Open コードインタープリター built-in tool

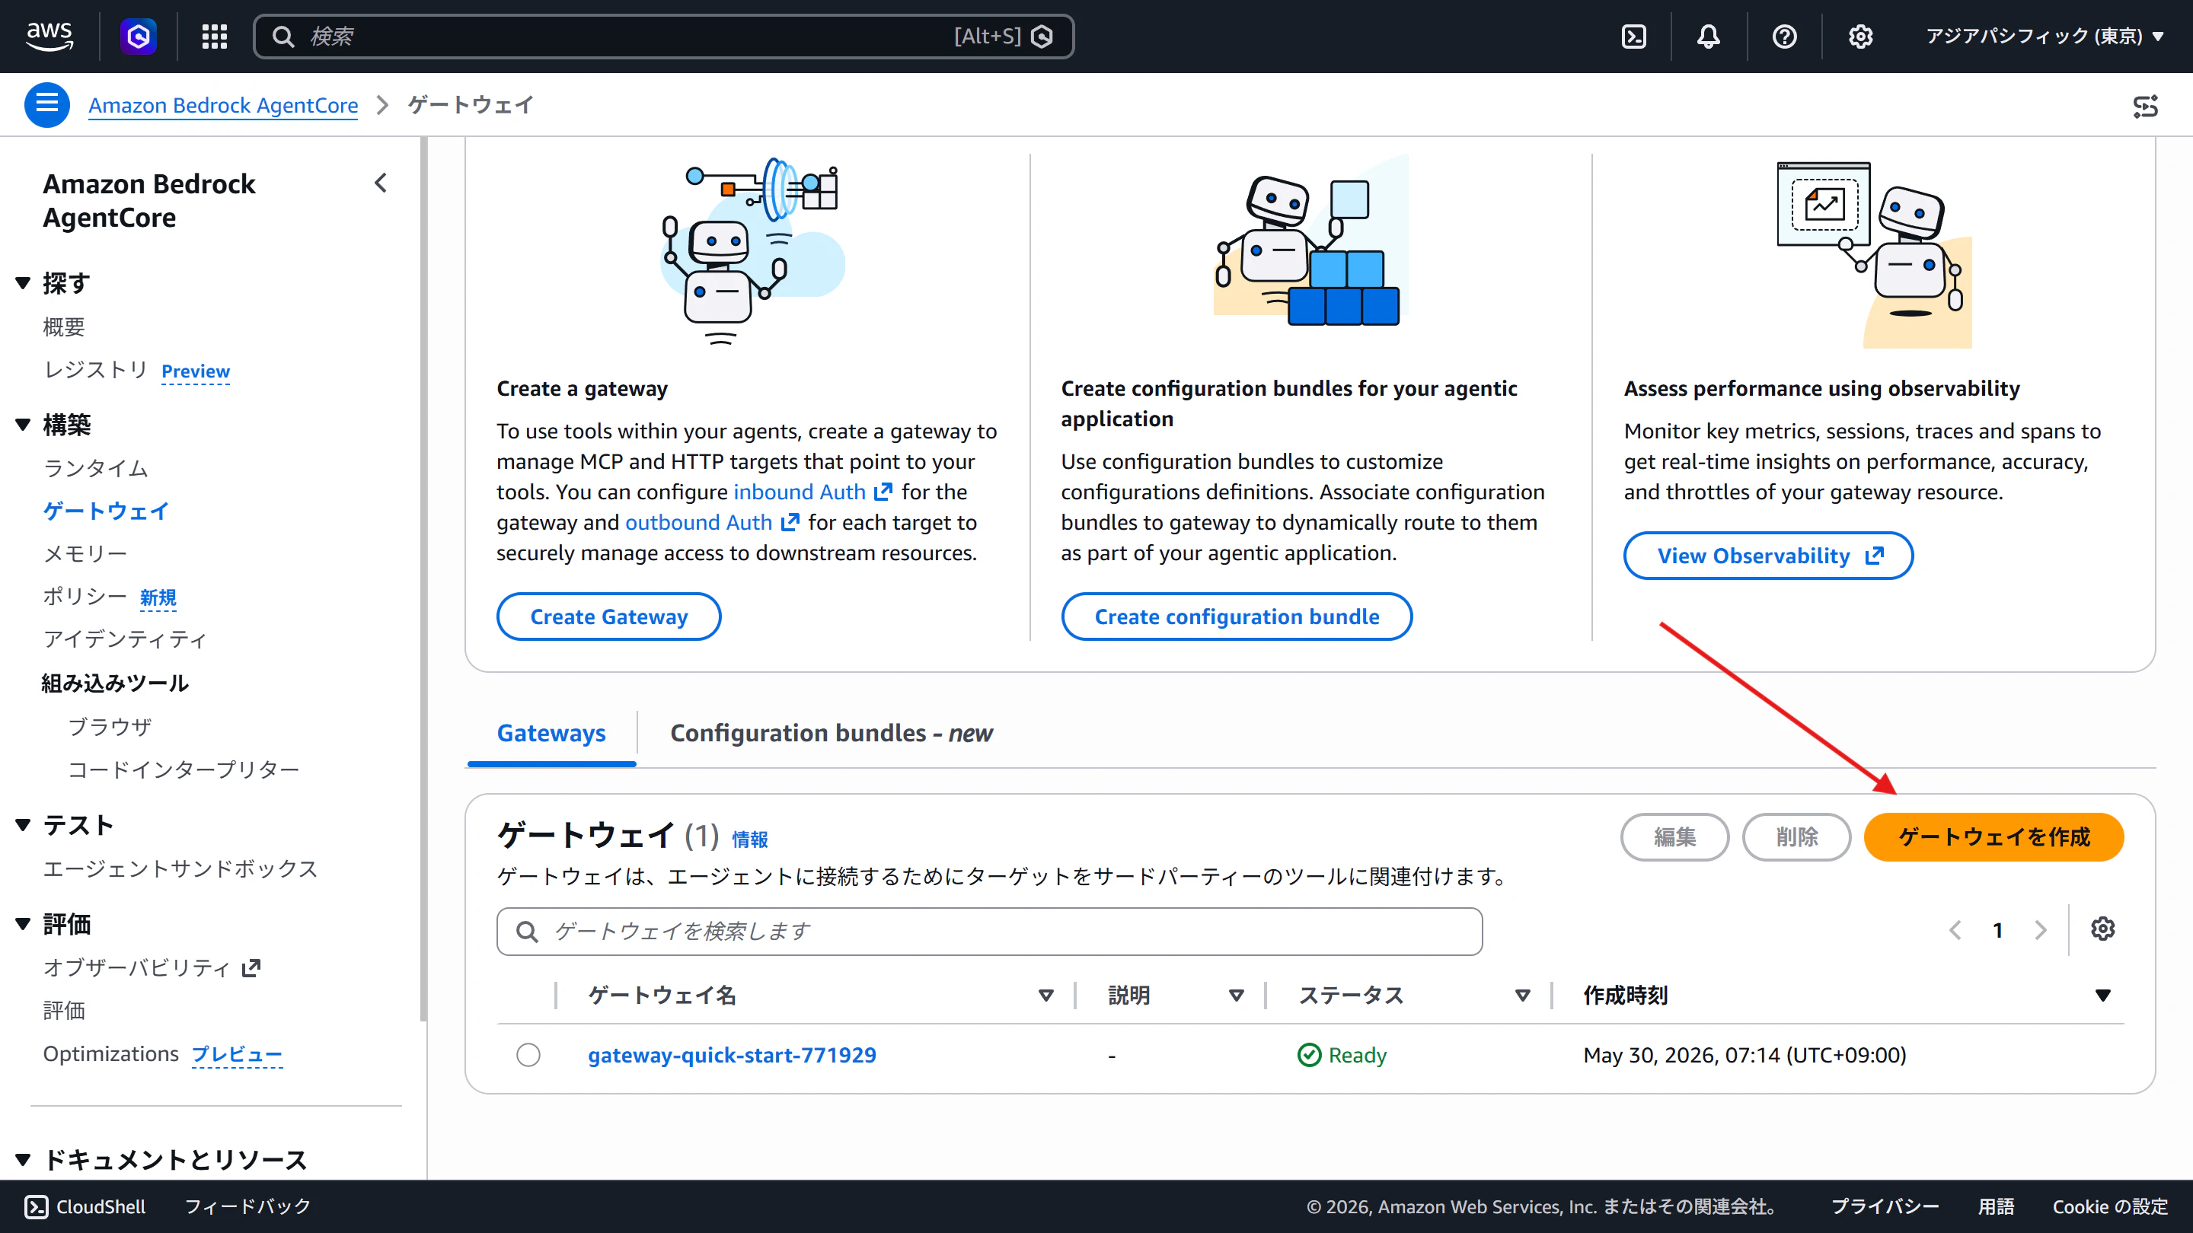[x=183, y=769]
